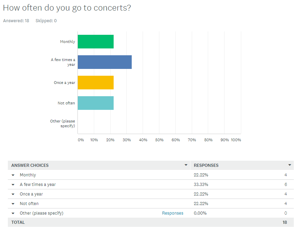
Task: Open the Responses column sort dropdown
Action: (x=290, y=165)
